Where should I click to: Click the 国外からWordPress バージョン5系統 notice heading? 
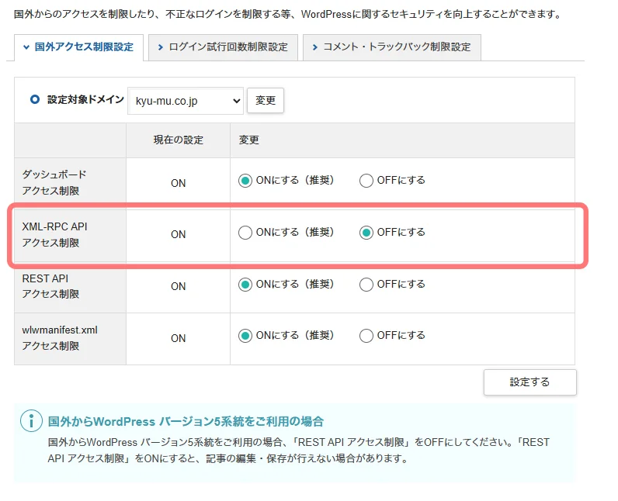(186, 422)
